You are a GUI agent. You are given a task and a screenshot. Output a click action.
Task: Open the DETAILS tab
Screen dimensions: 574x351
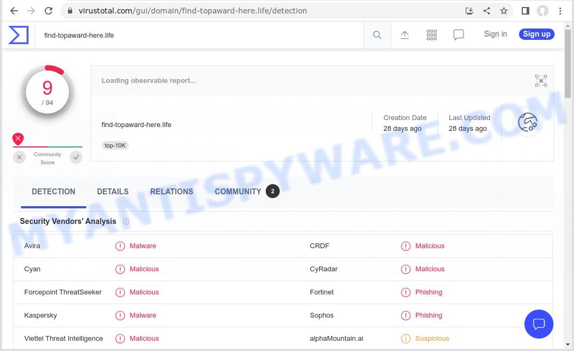coord(113,192)
